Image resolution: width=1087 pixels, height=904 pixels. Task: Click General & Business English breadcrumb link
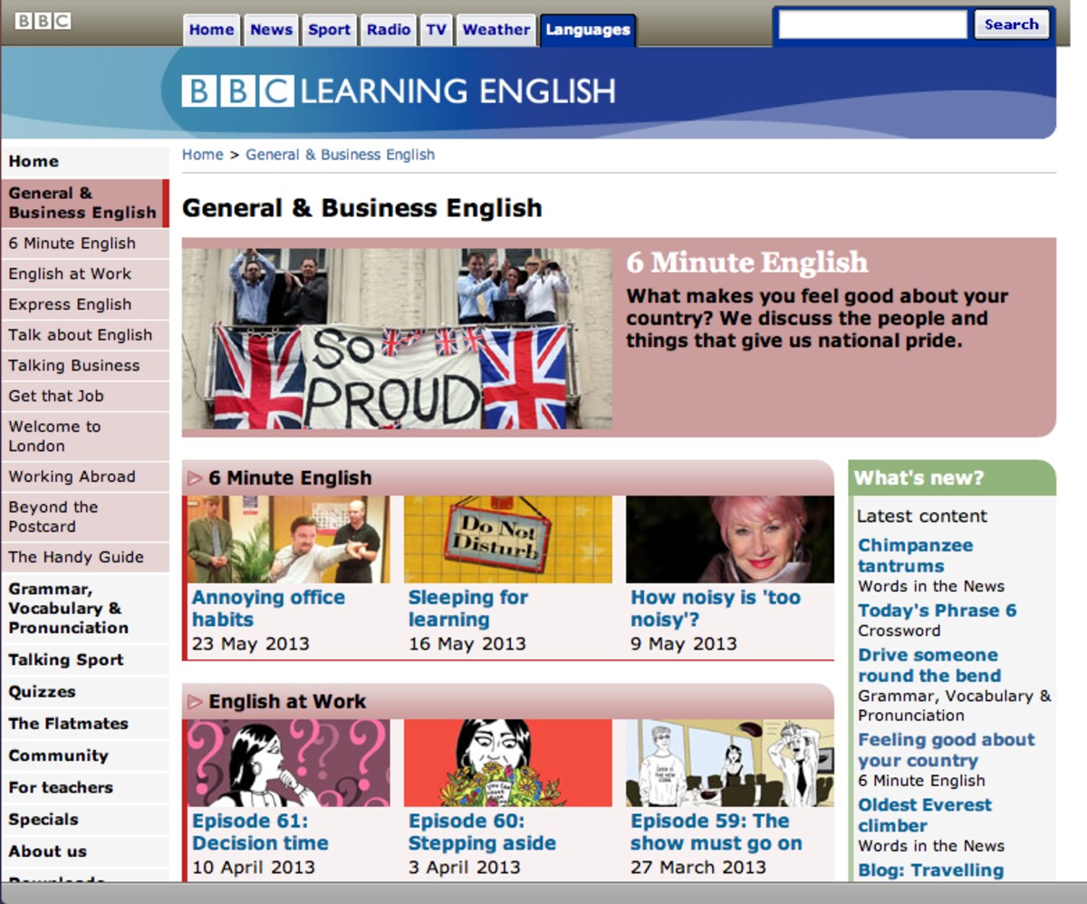[x=341, y=155]
